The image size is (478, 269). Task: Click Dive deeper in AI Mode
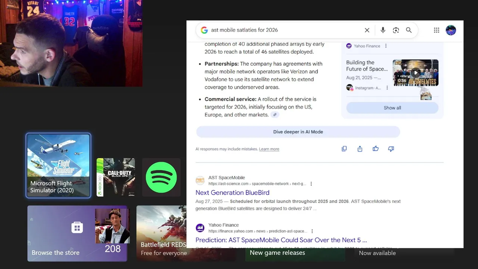point(298,132)
